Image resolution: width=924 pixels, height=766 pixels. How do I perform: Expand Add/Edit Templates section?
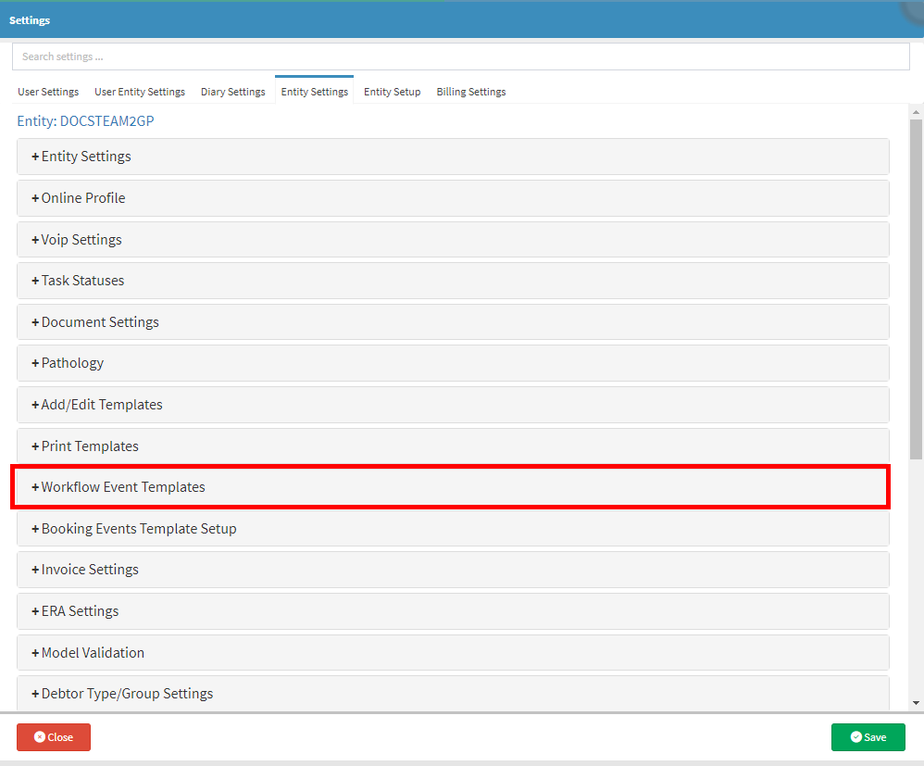coord(102,405)
